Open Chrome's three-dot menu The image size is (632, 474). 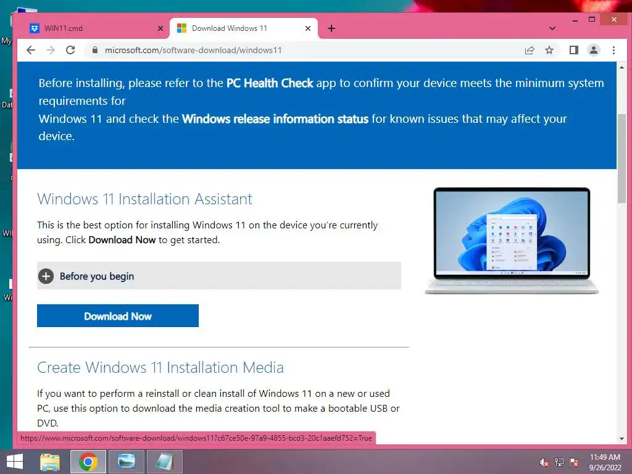(613, 50)
